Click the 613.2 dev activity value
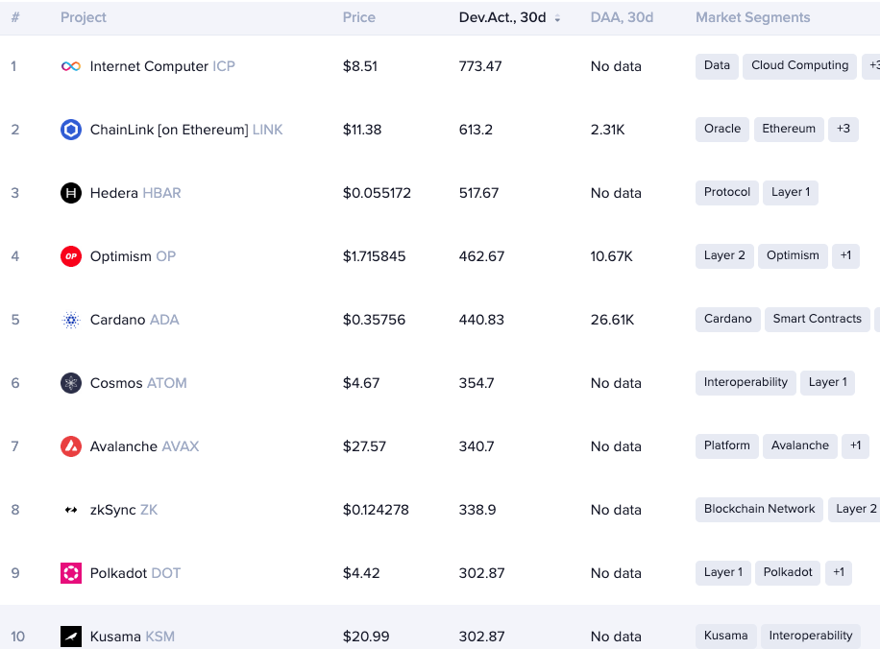This screenshot has height=649, width=880. 476,130
